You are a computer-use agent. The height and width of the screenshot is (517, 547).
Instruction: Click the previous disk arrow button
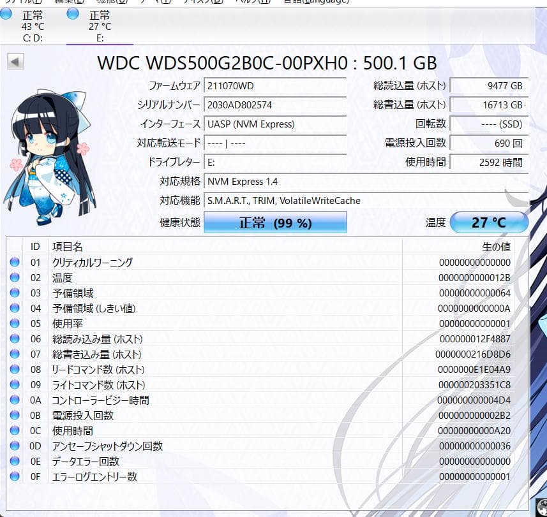(x=15, y=62)
